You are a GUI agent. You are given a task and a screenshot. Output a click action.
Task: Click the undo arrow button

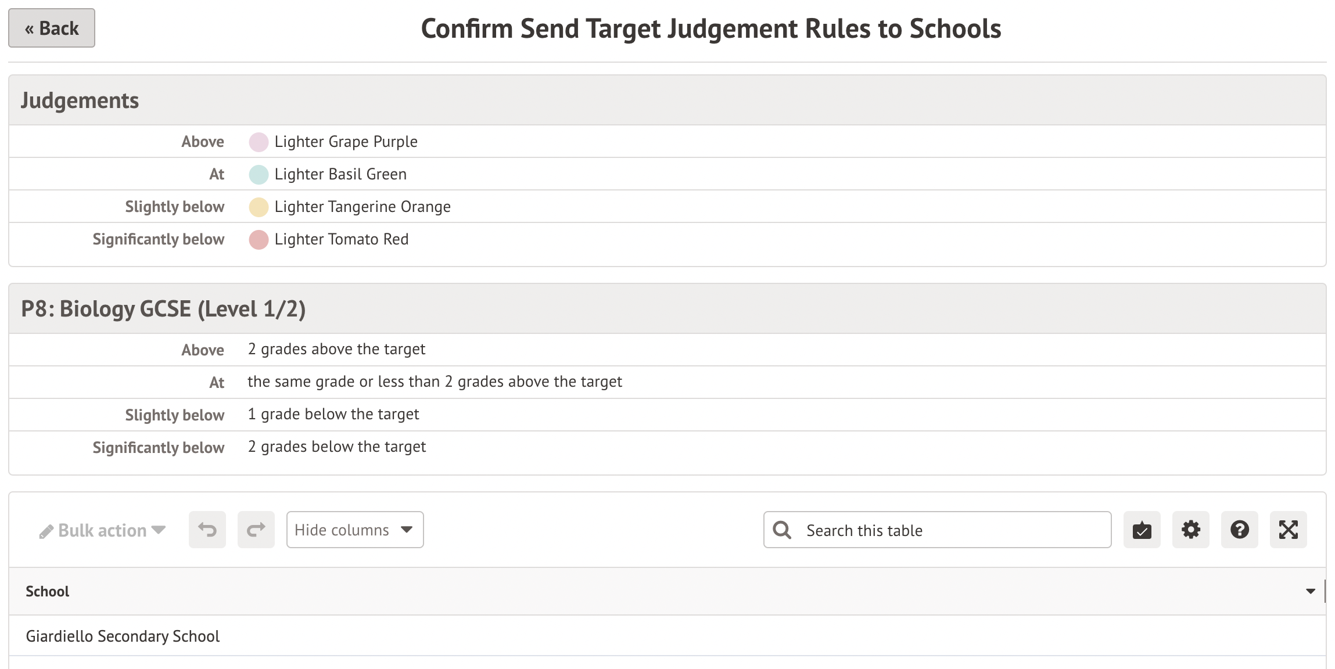coord(207,530)
